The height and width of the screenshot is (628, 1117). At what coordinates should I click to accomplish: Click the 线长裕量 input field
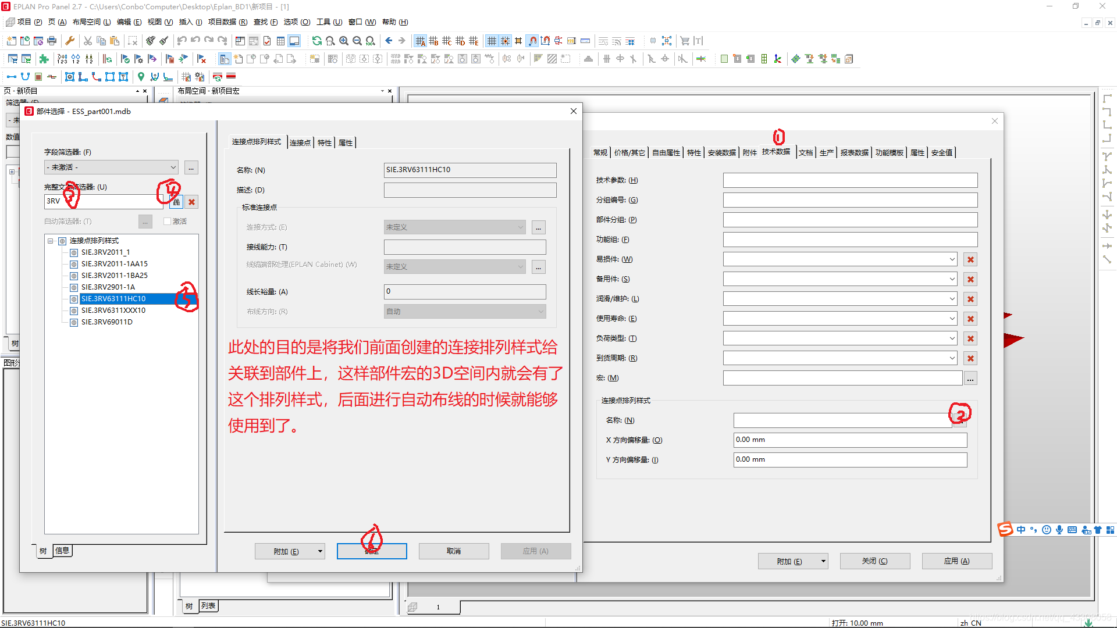tap(464, 292)
